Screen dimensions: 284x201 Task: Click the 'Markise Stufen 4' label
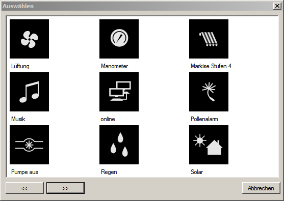211,66
